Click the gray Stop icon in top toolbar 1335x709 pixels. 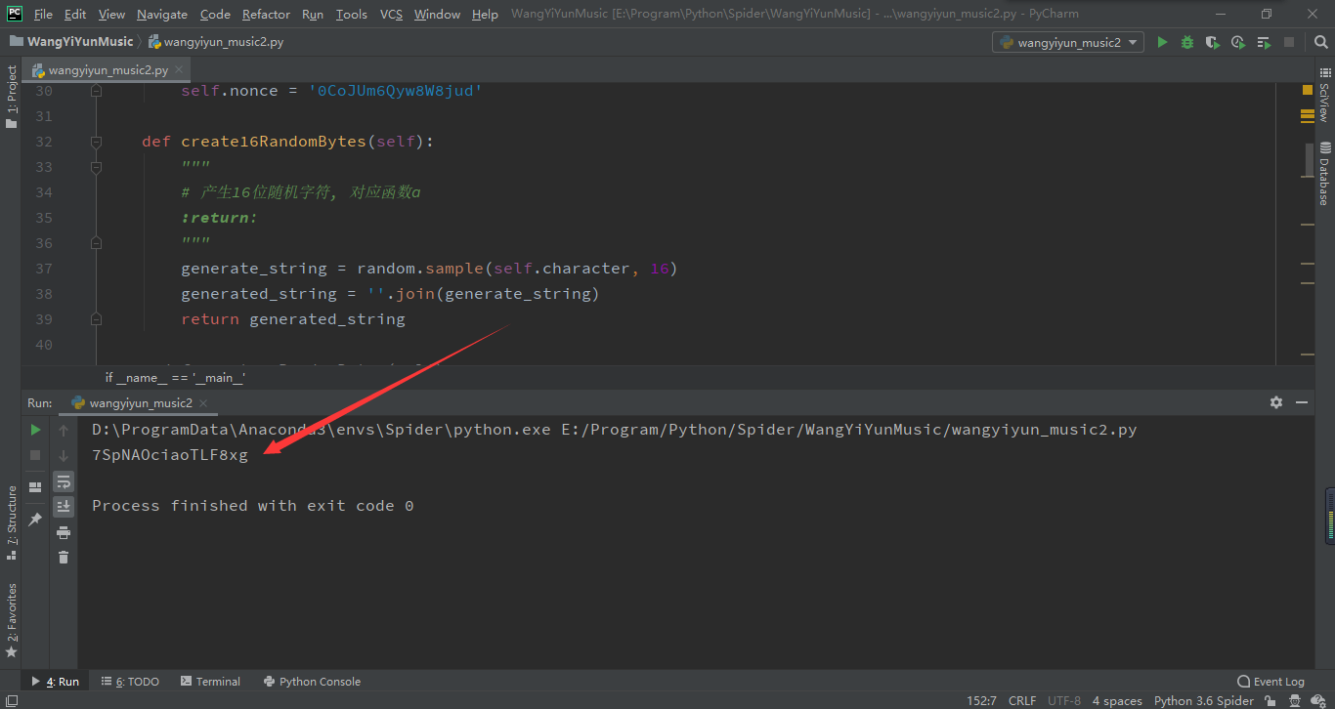click(1289, 42)
